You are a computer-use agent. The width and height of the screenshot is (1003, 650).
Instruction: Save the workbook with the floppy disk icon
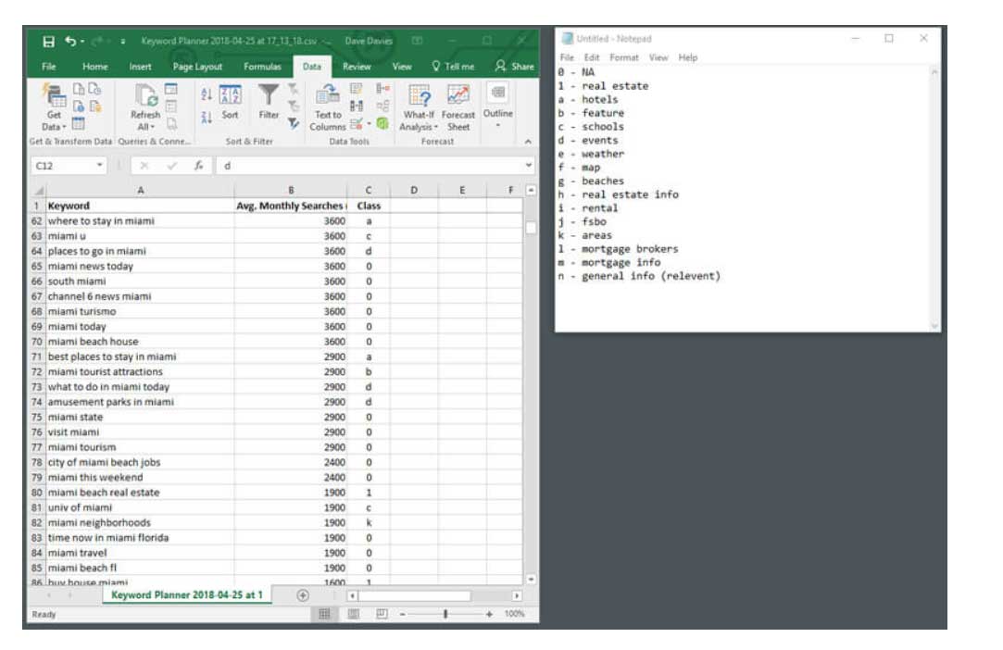(x=48, y=42)
